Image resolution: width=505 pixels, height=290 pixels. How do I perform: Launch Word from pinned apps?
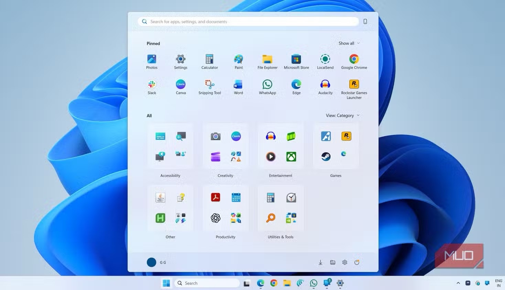[x=238, y=84]
